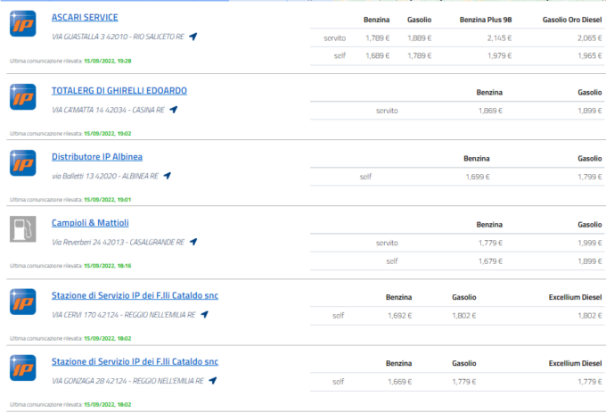Open directions arrow for via Balletti 13
The height and width of the screenshot is (413, 606).
[x=168, y=176]
